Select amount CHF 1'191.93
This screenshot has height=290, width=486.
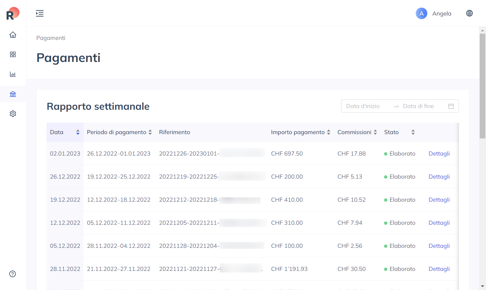[x=289, y=269]
